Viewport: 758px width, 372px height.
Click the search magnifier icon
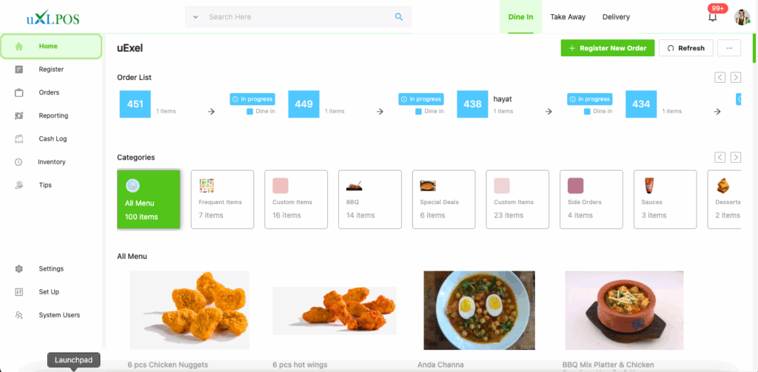click(399, 17)
